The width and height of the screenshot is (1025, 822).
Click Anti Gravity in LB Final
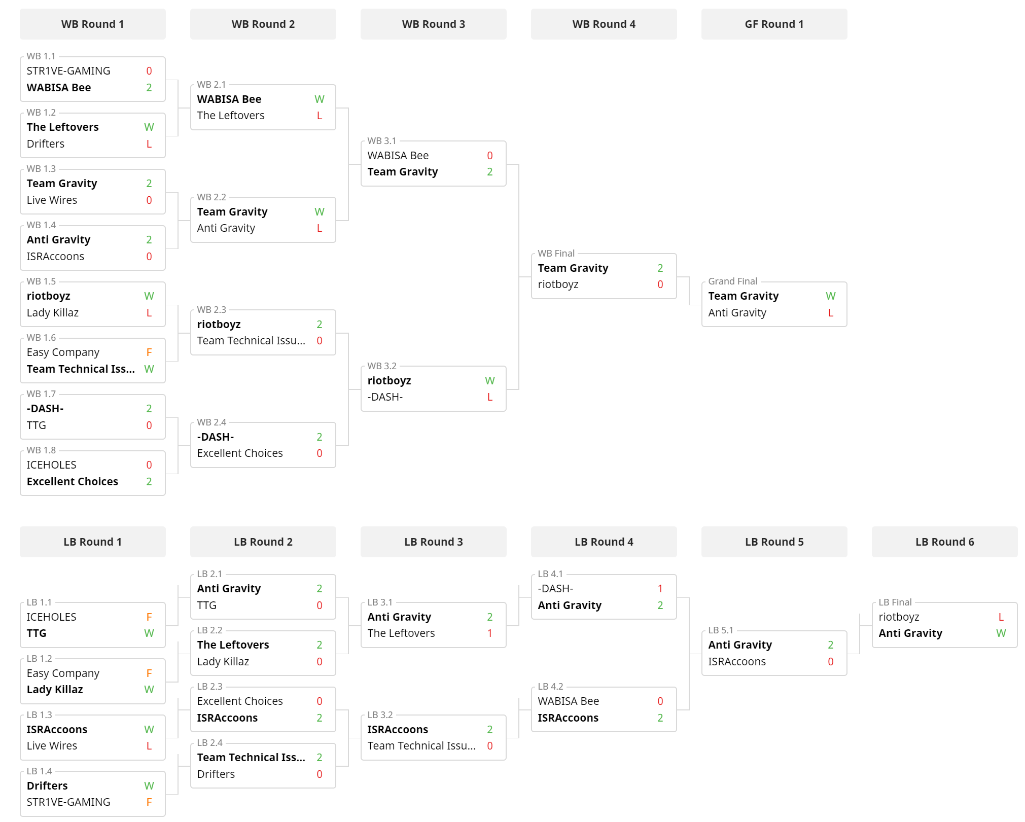click(910, 633)
